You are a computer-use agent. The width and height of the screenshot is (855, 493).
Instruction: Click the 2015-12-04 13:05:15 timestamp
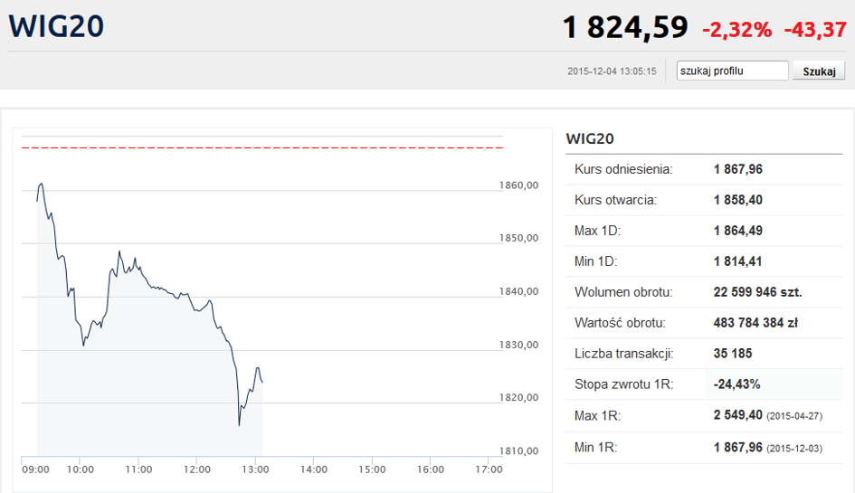pyautogui.click(x=612, y=71)
